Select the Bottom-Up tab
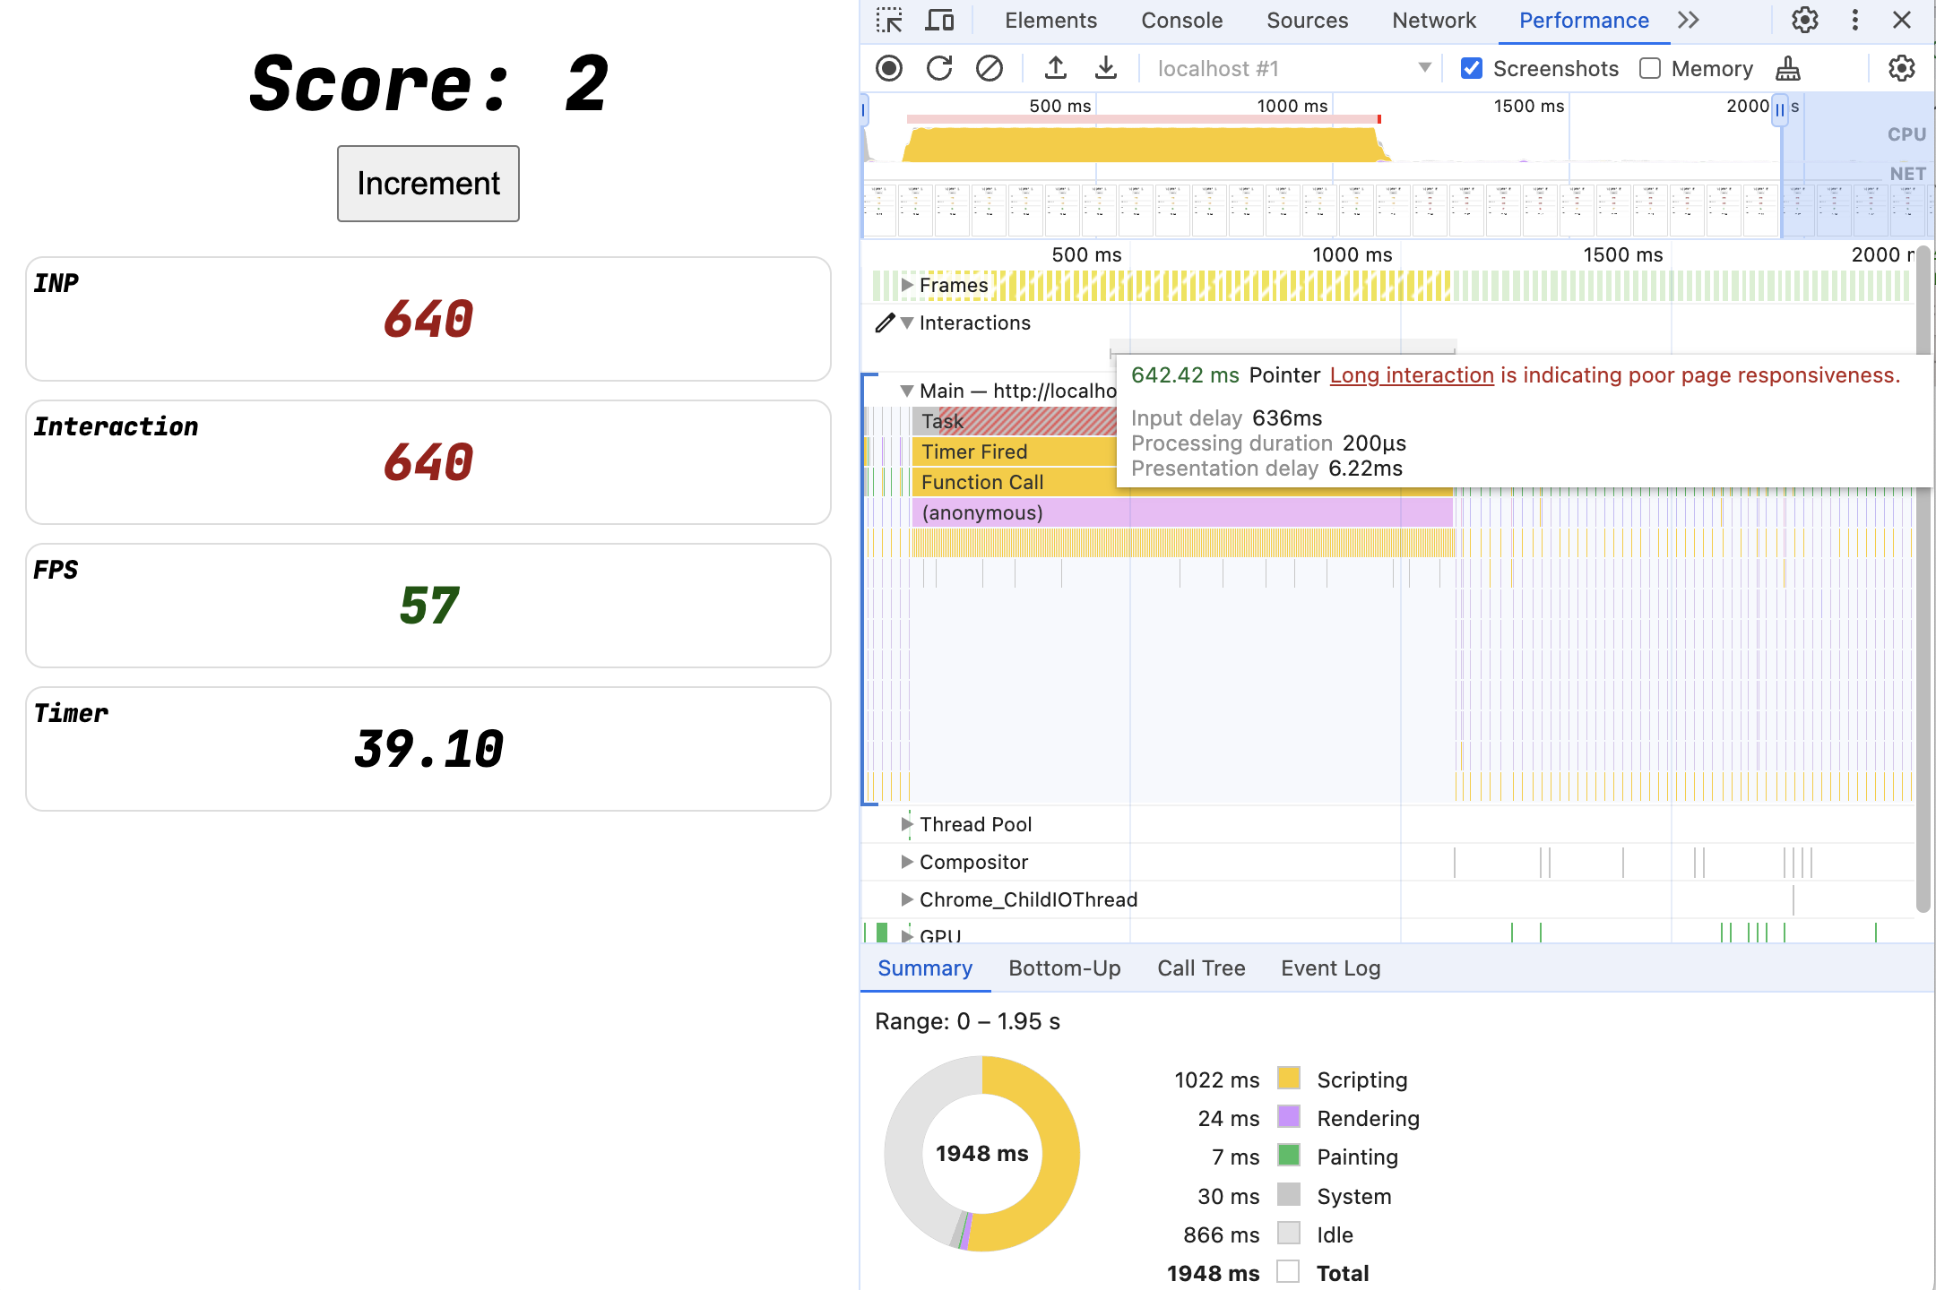This screenshot has width=1936, height=1290. click(x=1063, y=967)
